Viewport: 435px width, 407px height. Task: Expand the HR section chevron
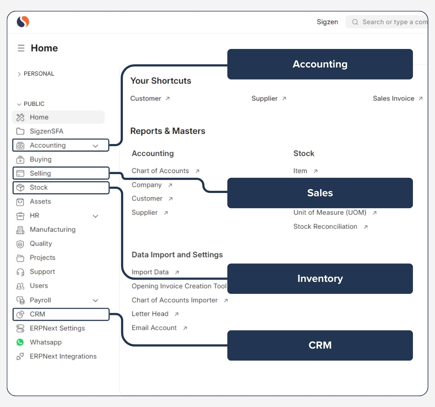(96, 216)
